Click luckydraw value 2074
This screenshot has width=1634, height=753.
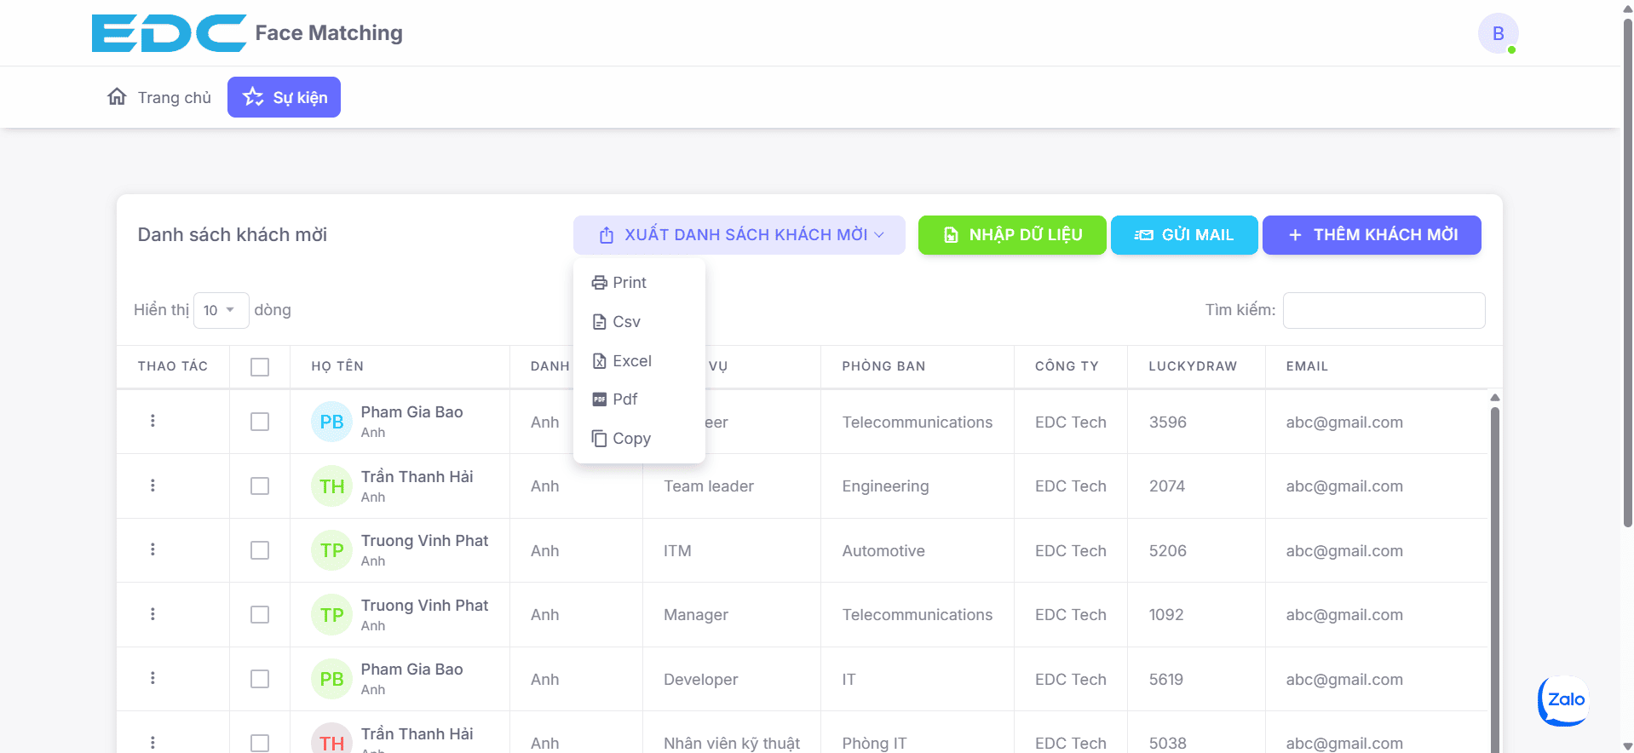[x=1167, y=486]
